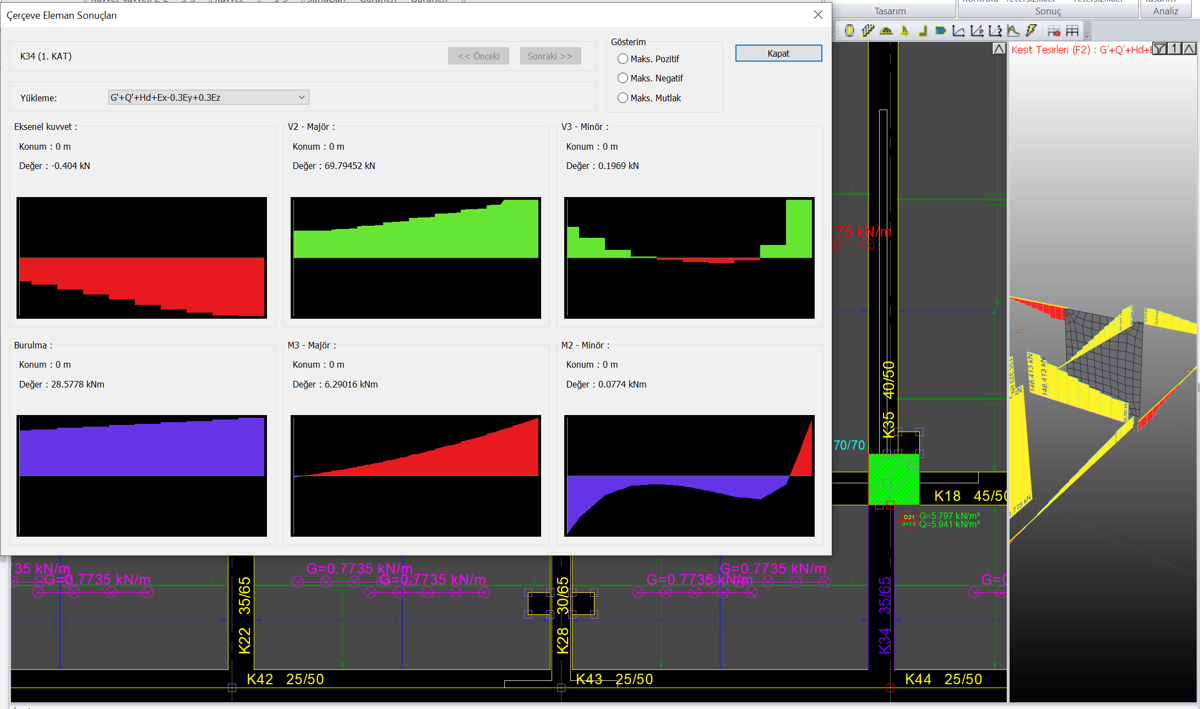Select Maks. Negatif radio button
1200x709 pixels.
pyautogui.click(x=623, y=78)
